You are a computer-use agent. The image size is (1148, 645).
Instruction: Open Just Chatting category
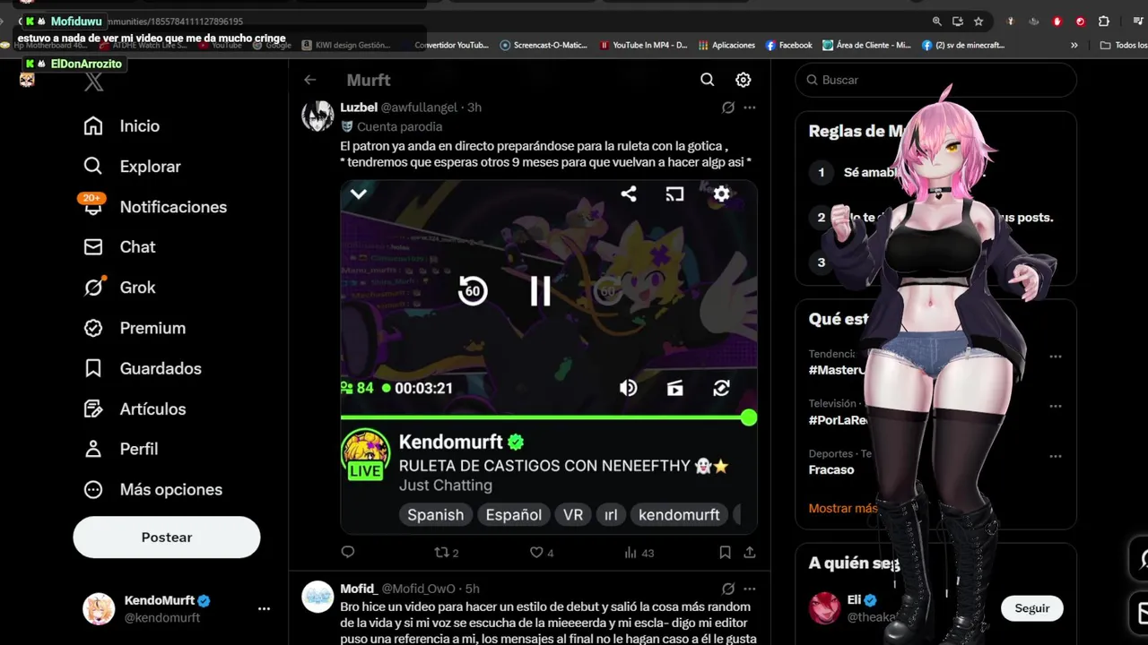pyautogui.click(x=446, y=486)
